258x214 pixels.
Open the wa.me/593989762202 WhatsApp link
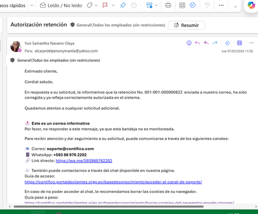click(84, 160)
